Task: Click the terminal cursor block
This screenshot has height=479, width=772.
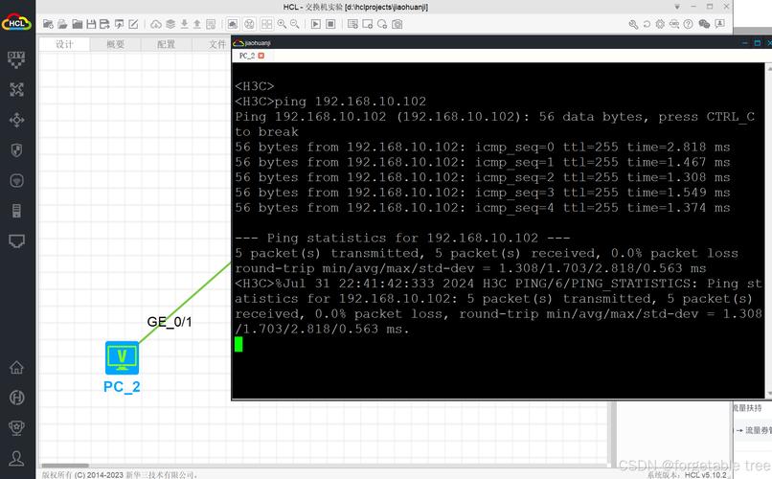Action: coord(238,344)
